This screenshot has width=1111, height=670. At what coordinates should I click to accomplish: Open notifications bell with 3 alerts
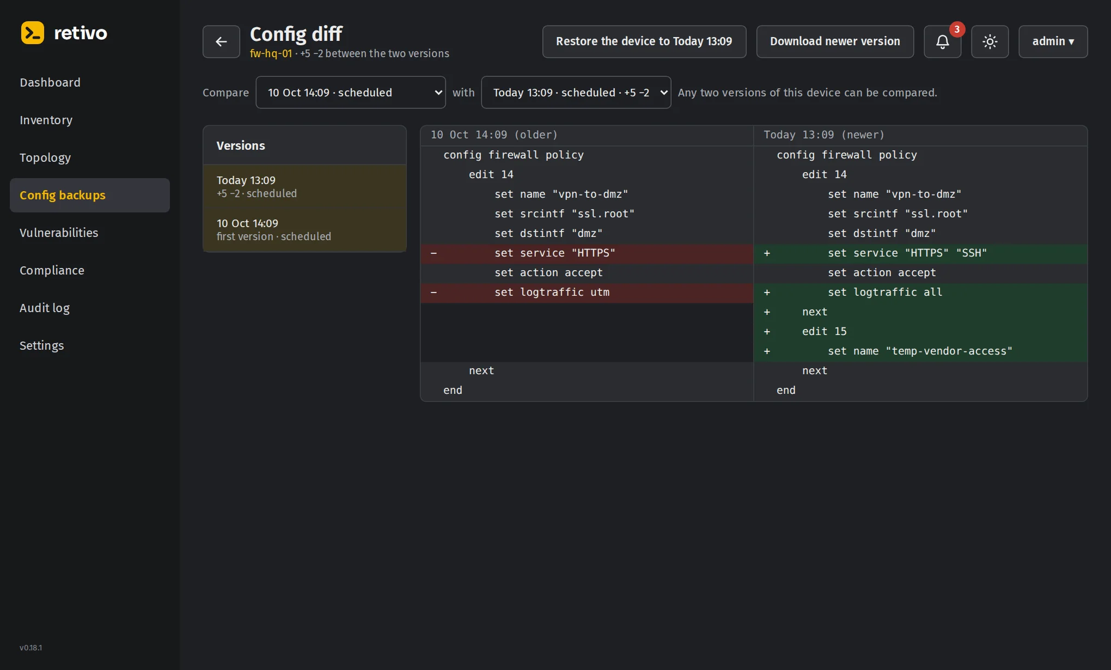[x=942, y=41]
